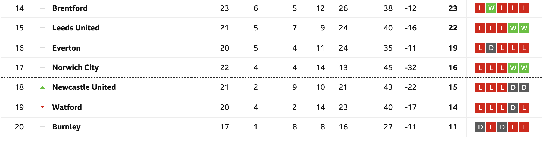Click Brentford's last red L badge

pos(524,8)
